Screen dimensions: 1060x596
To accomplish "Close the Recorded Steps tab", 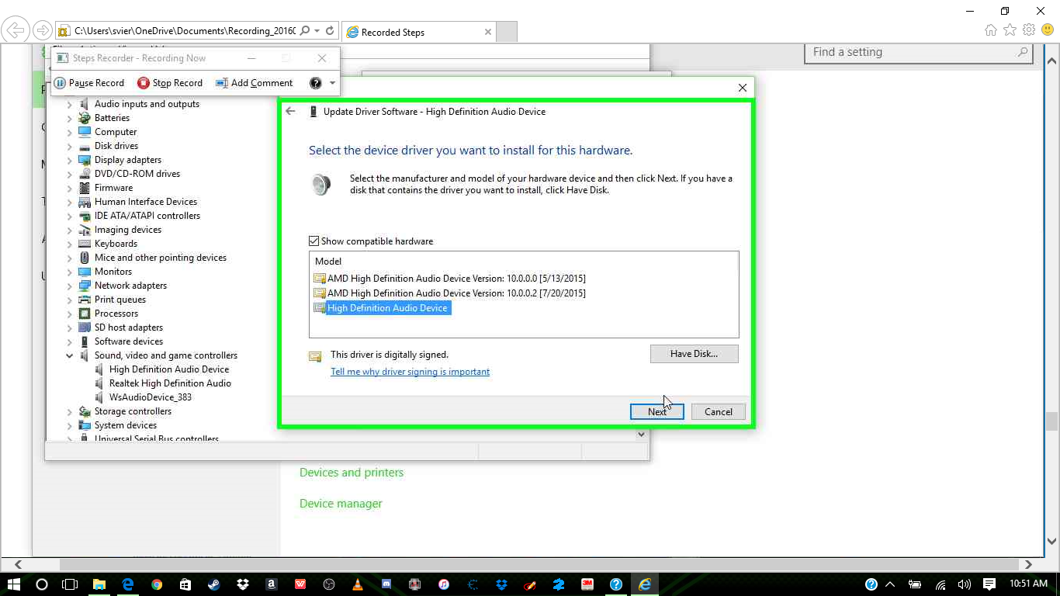I will [488, 32].
